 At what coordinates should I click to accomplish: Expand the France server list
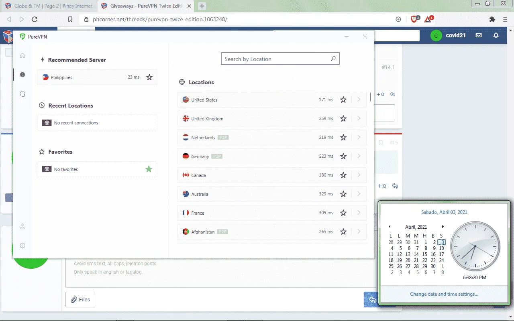(x=359, y=213)
